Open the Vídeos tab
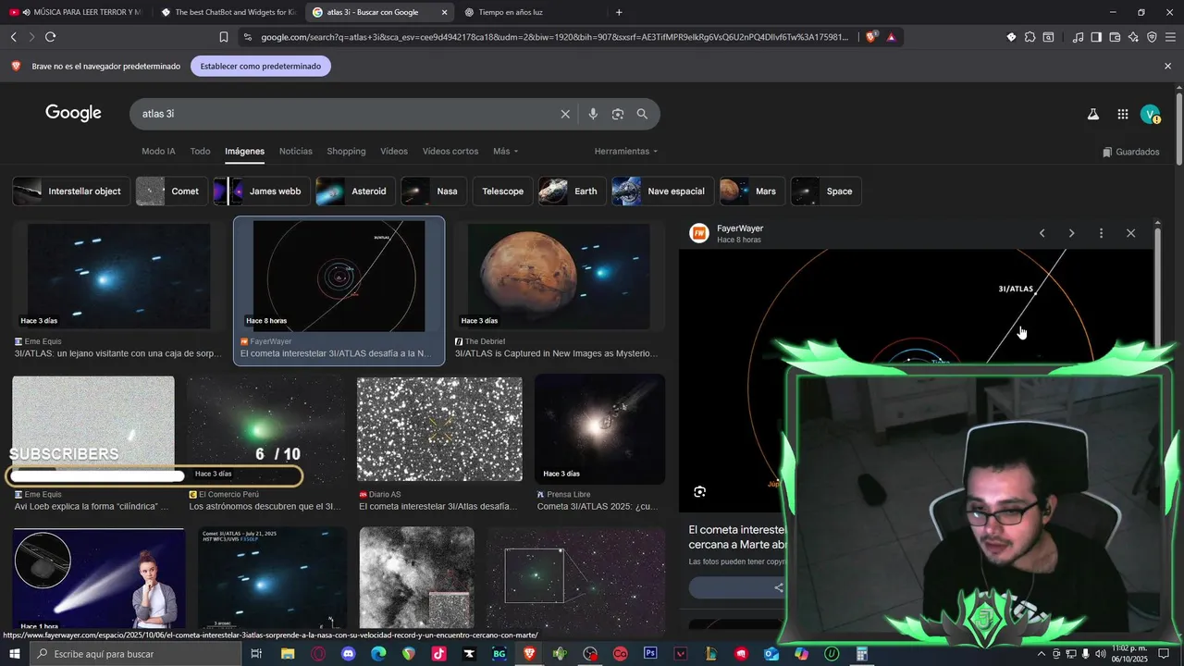This screenshot has width=1184, height=666. (x=394, y=151)
